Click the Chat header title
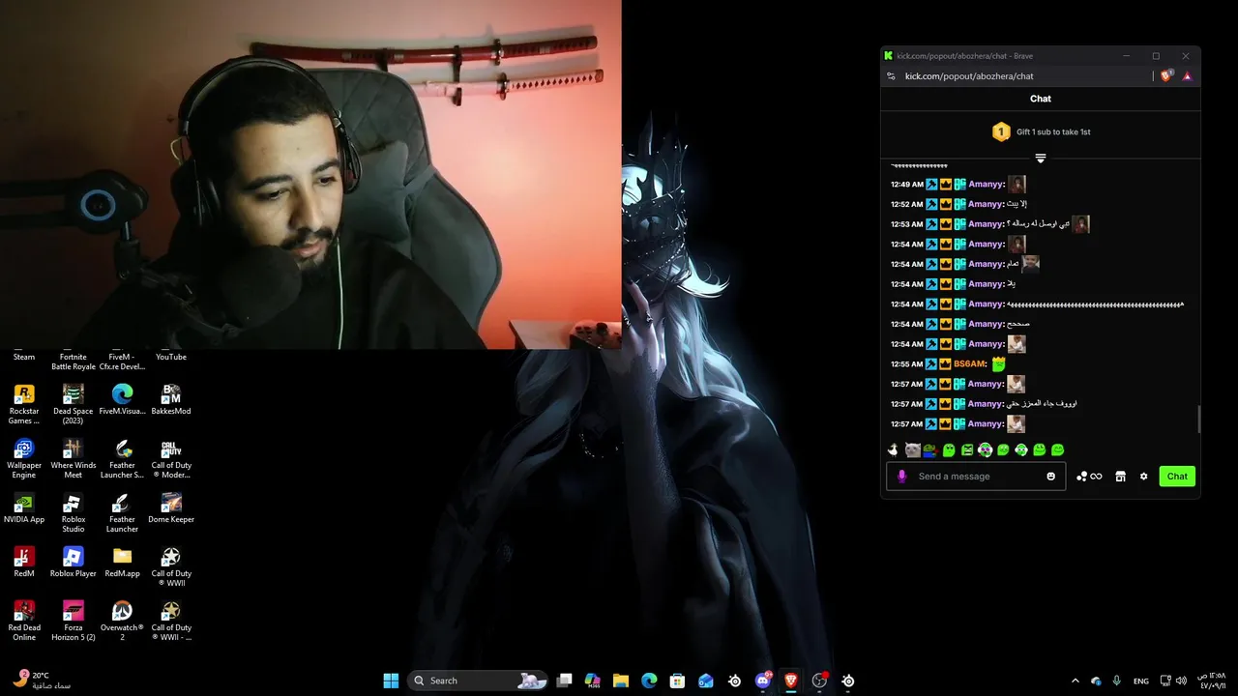This screenshot has width=1238, height=696. click(1041, 99)
